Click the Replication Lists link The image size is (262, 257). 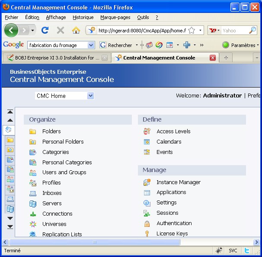click(62, 234)
